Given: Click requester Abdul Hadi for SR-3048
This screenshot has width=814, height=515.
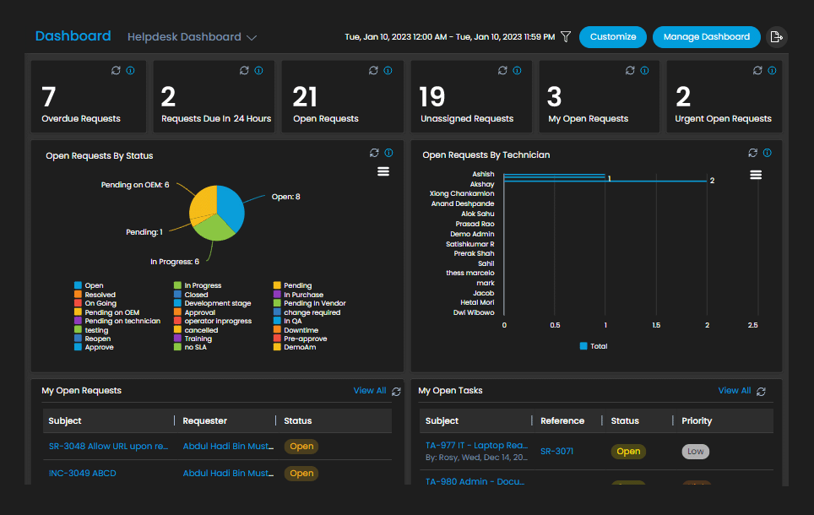Looking at the screenshot, I should pyautogui.click(x=228, y=446).
